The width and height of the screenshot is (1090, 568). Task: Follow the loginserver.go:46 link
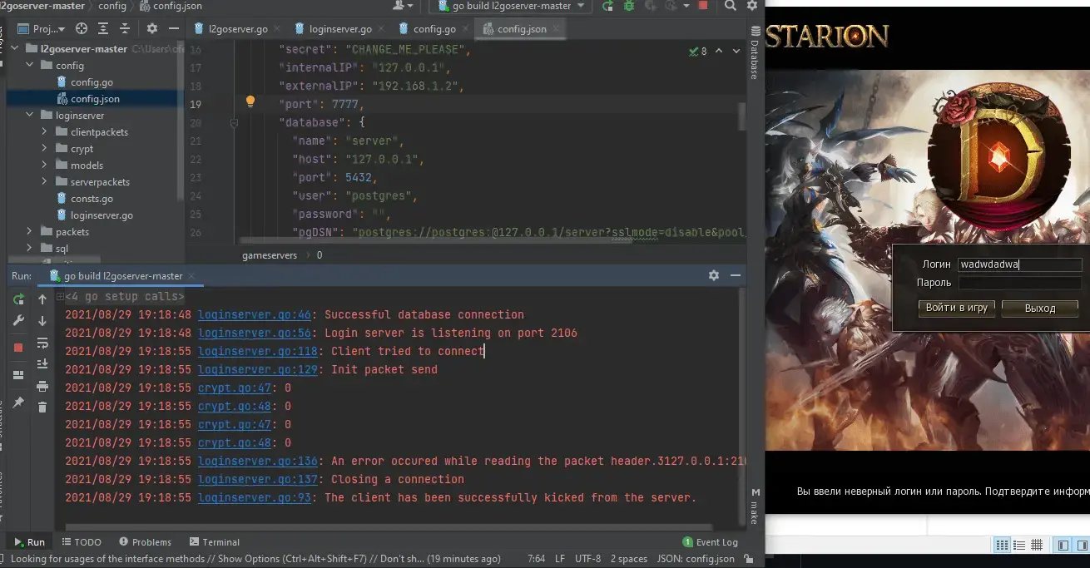(x=255, y=314)
